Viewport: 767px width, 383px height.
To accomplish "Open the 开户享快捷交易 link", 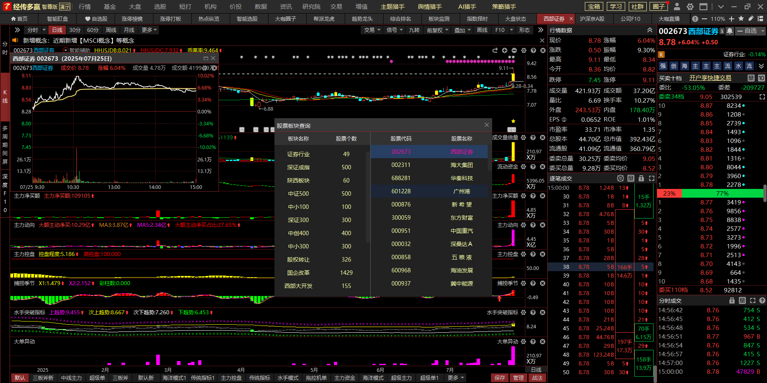I will [710, 78].
